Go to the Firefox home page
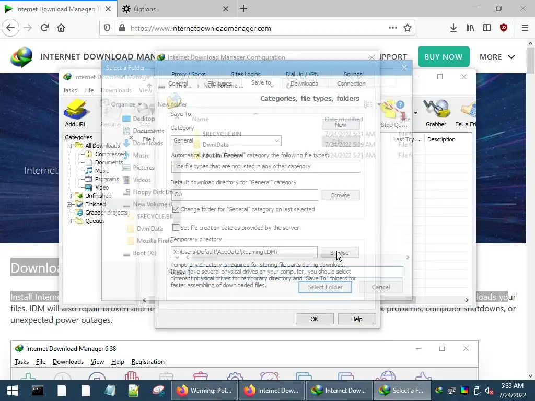 [x=61, y=28]
